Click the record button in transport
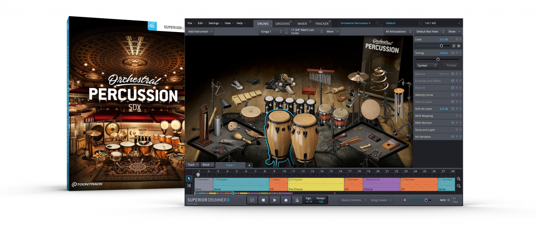 pos(286,200)
